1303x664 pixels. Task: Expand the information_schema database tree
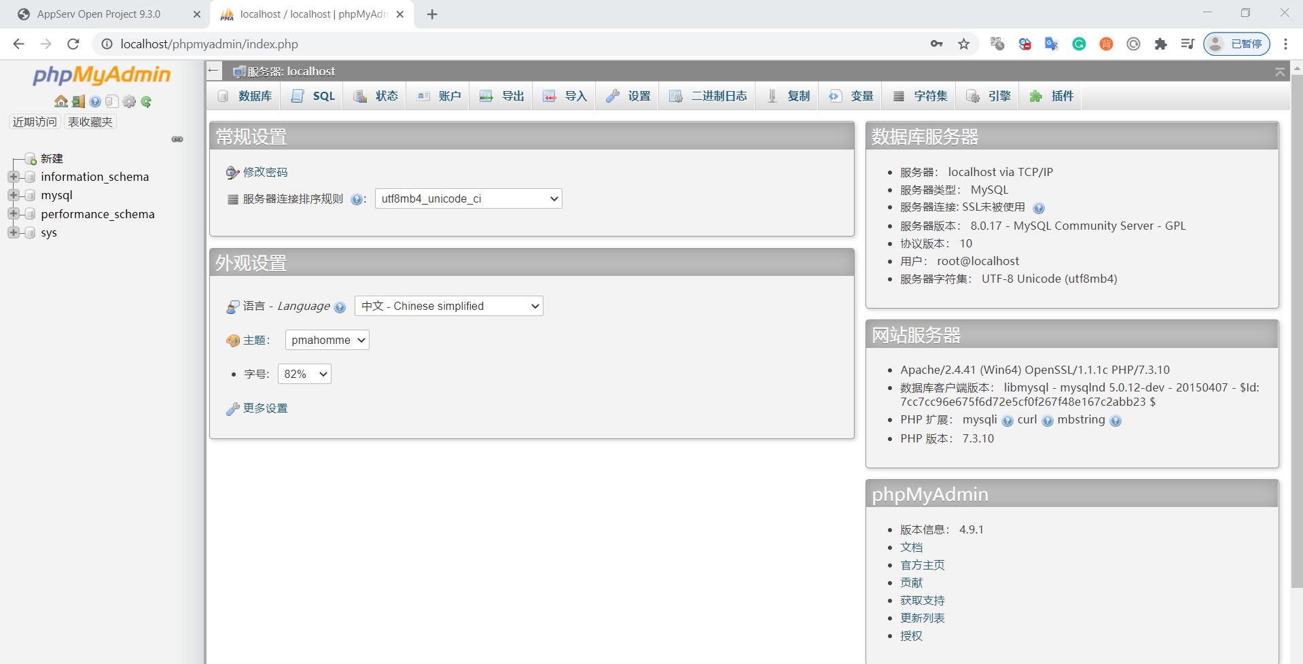[13, 177]
